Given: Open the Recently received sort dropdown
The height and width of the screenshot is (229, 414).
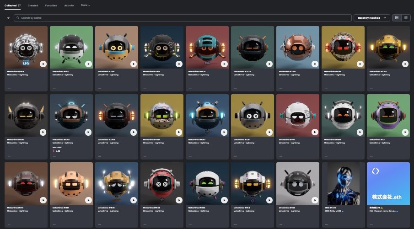Looking at the screenshot, I should pyautogui.click(x=372, y=18).
